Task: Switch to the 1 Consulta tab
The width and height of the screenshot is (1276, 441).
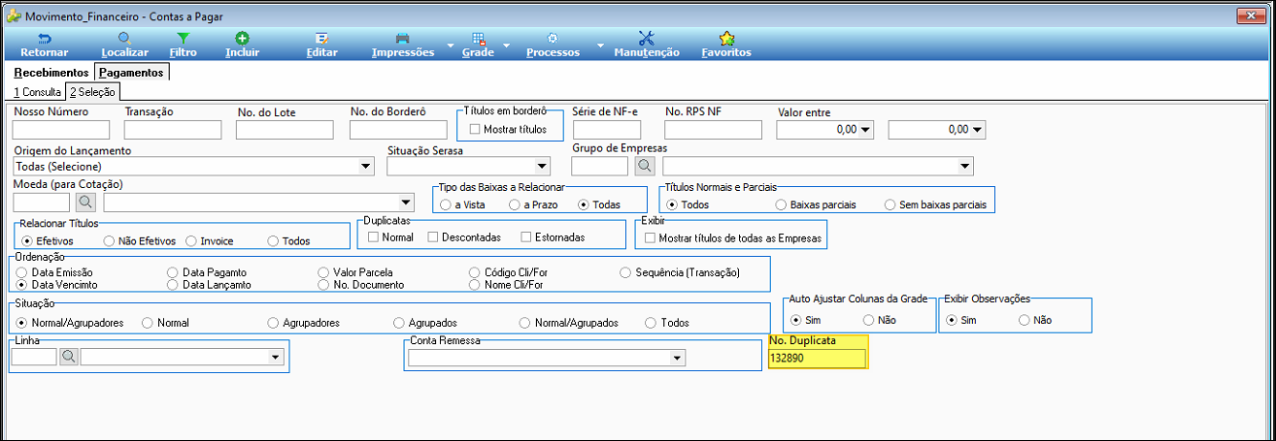Action: click(38, 92)
